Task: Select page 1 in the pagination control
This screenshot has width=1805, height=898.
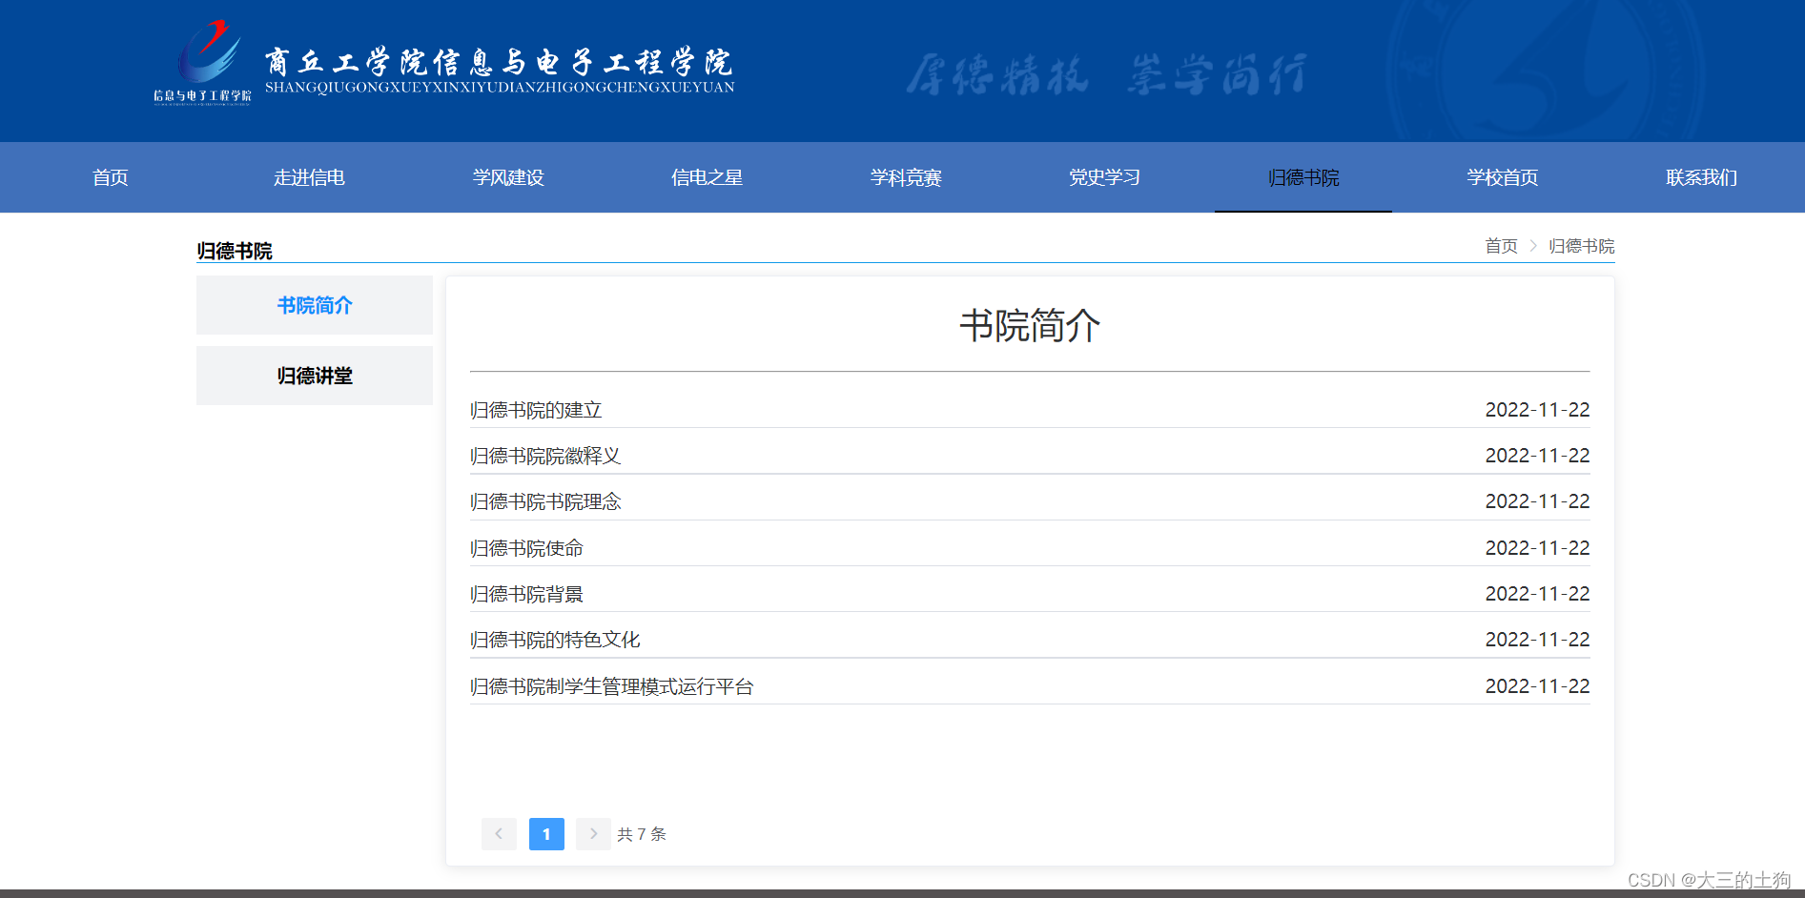Action: pos(545,833)
